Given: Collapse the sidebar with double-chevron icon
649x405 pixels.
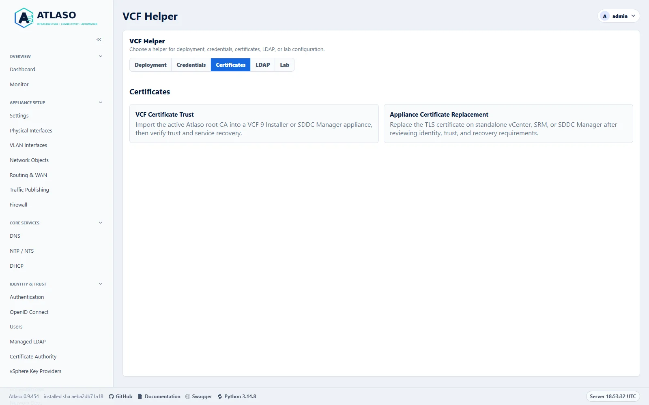Looking at the screenshot, I should pos(99,39).
